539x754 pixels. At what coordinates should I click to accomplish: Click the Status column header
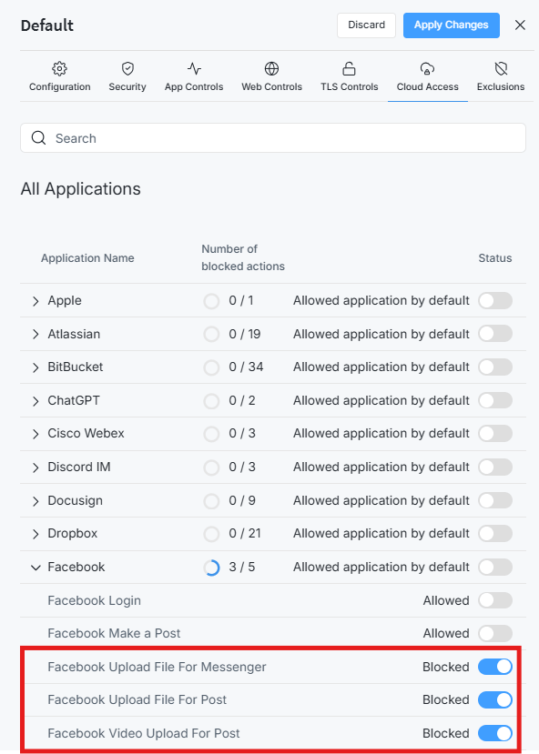(495, 257)
